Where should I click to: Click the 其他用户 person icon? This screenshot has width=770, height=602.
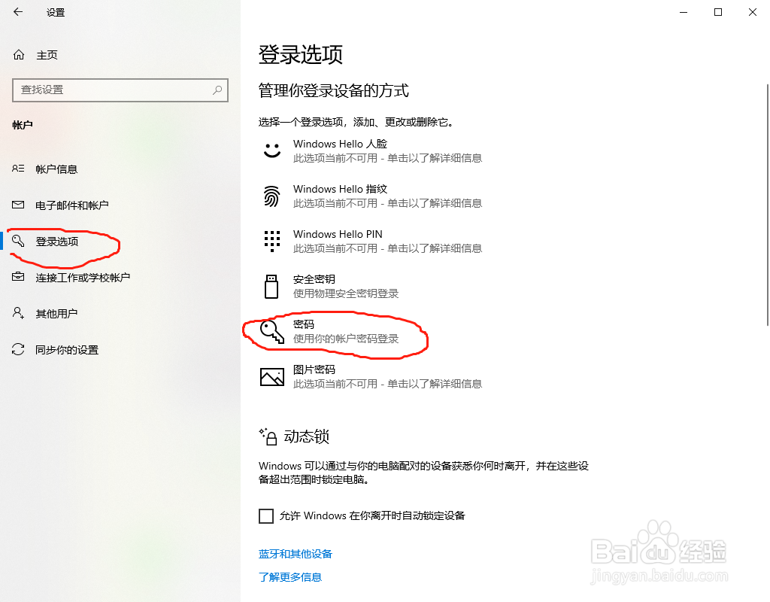point(18,313)
